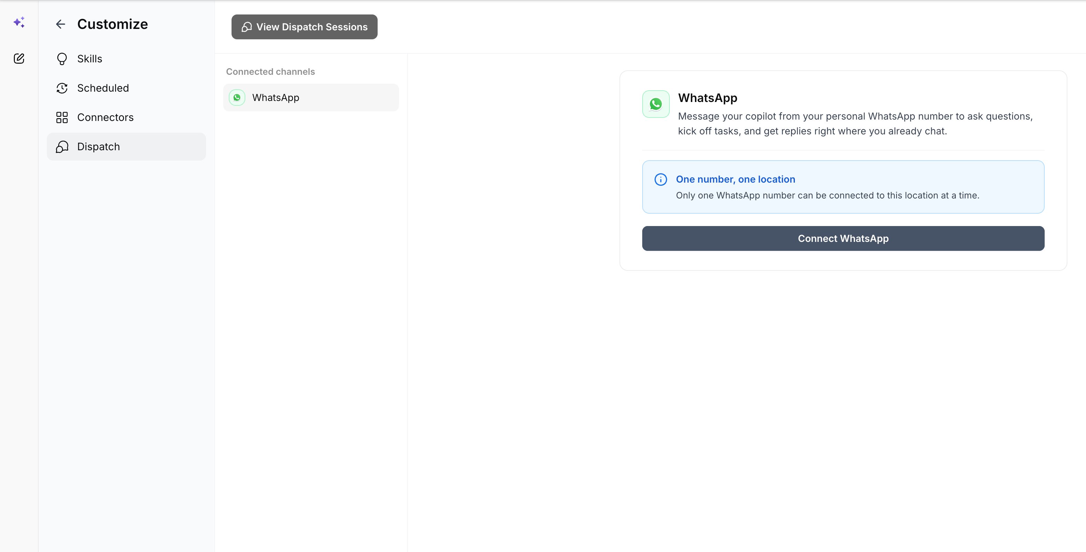
Task: Click the Dispatch chat bubble icon in sidebar
Action: (62, 147)
